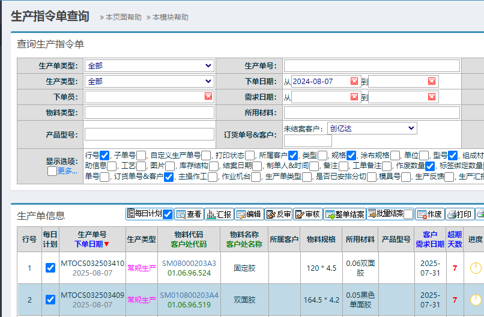
Task: Clear the 下单日期 start date field
Action: point(354,82)
